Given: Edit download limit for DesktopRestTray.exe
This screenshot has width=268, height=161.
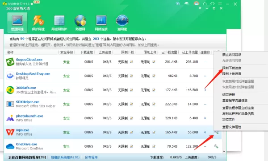Looking at the screenshot, I should 131,76.
